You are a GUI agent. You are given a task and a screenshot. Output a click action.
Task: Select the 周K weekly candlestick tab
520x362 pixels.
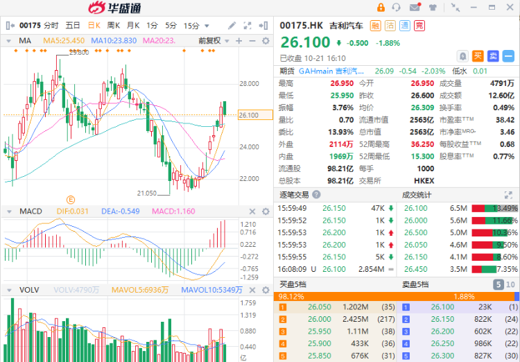tap(114, 26)
